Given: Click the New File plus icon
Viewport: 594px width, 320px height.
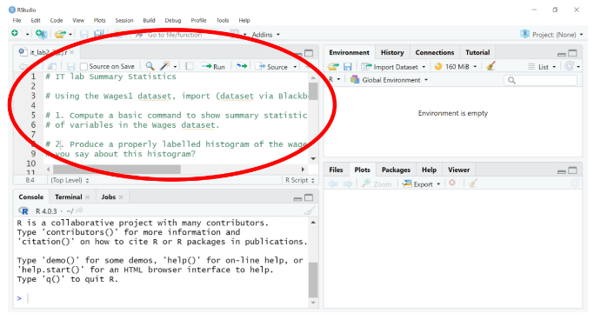Looking at the screenshot, I should [15, 34].
